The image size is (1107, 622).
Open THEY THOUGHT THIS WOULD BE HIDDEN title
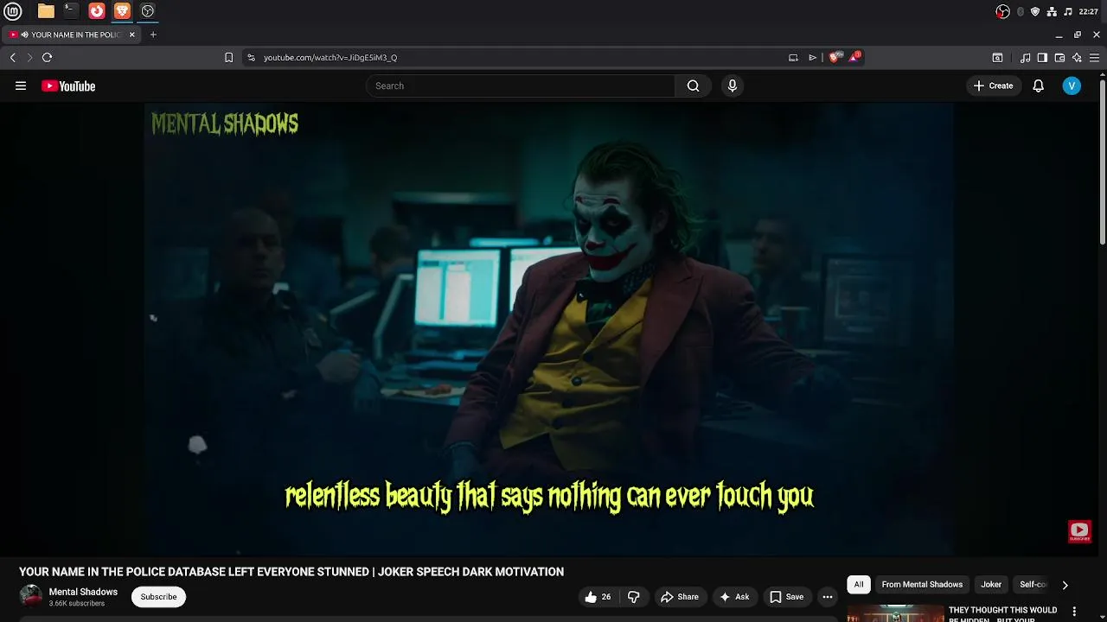tap(1003, 613)
